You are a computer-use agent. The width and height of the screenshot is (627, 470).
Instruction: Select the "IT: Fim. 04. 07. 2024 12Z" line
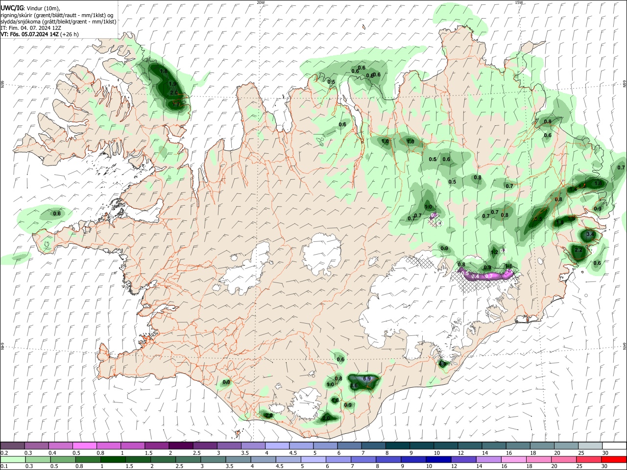pos(31,28)
